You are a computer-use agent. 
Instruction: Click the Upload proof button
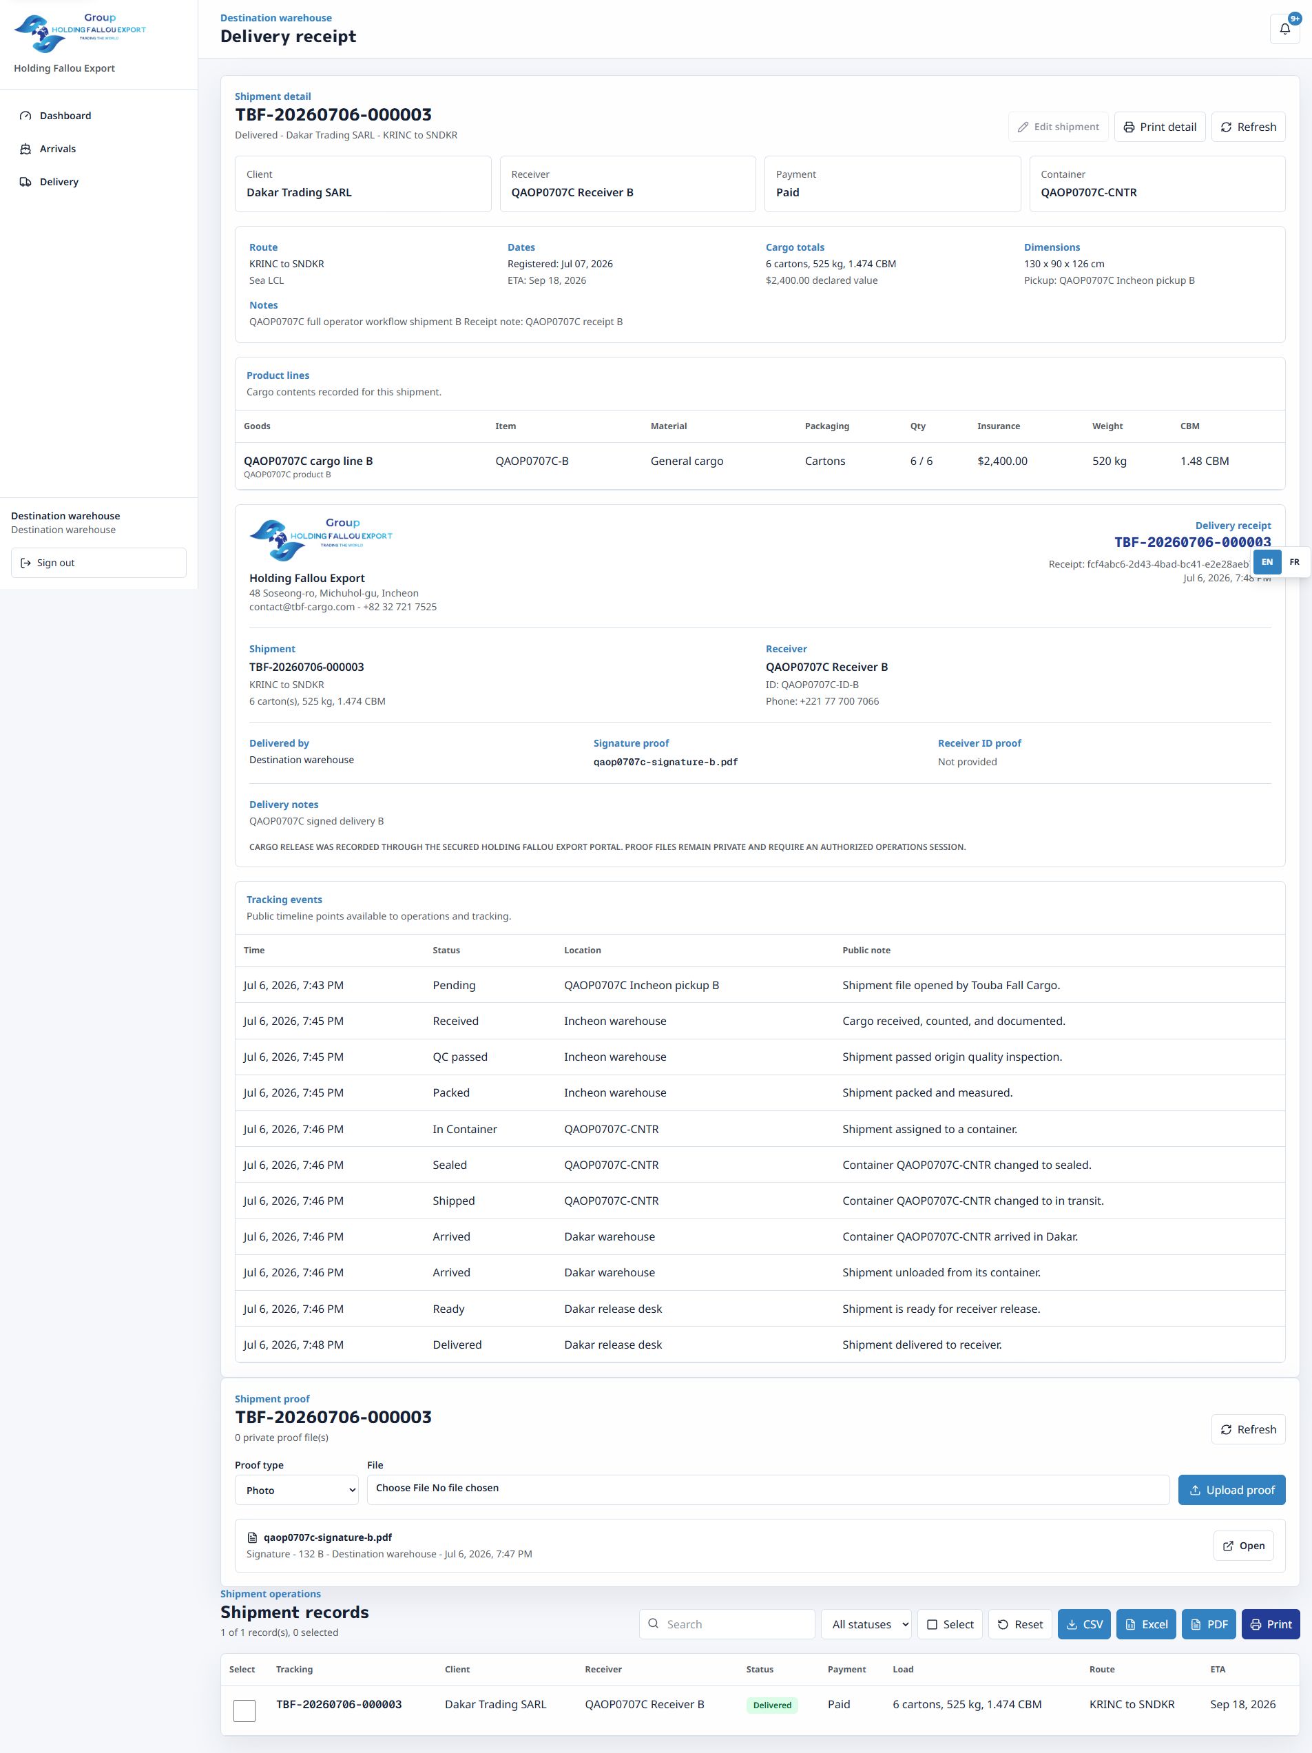tap(1231, 1490)
